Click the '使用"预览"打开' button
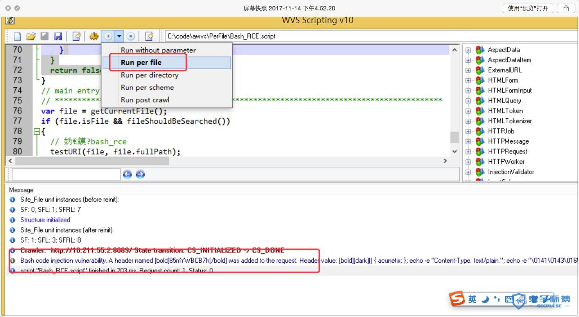Screen dimensions: 579x317 pyautogui.click(x=528, y=8)
